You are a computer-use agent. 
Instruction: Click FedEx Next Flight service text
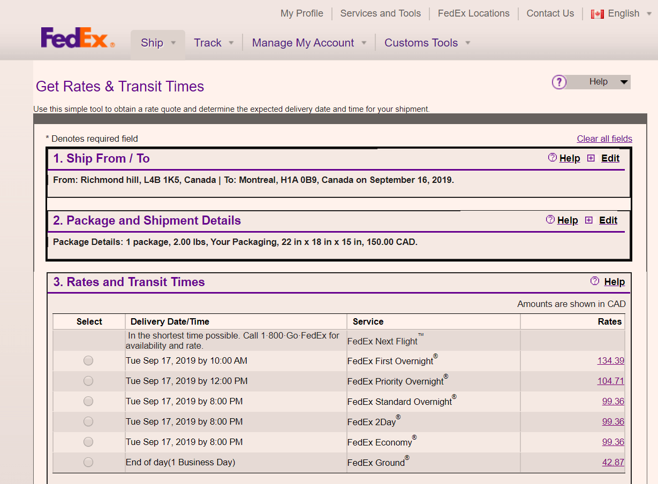385,340
